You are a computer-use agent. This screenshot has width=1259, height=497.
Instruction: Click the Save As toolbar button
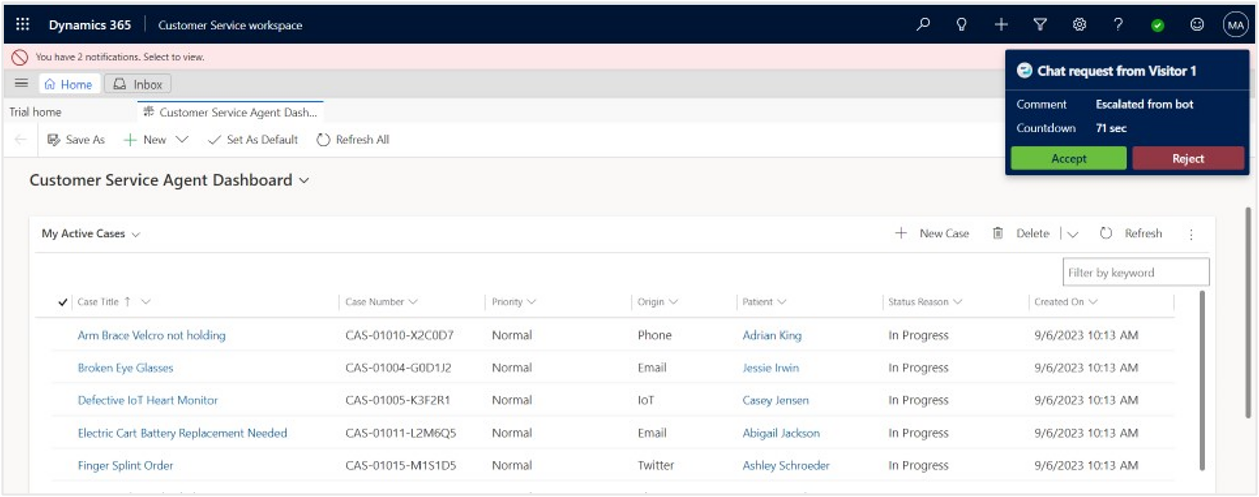(76, 139)
